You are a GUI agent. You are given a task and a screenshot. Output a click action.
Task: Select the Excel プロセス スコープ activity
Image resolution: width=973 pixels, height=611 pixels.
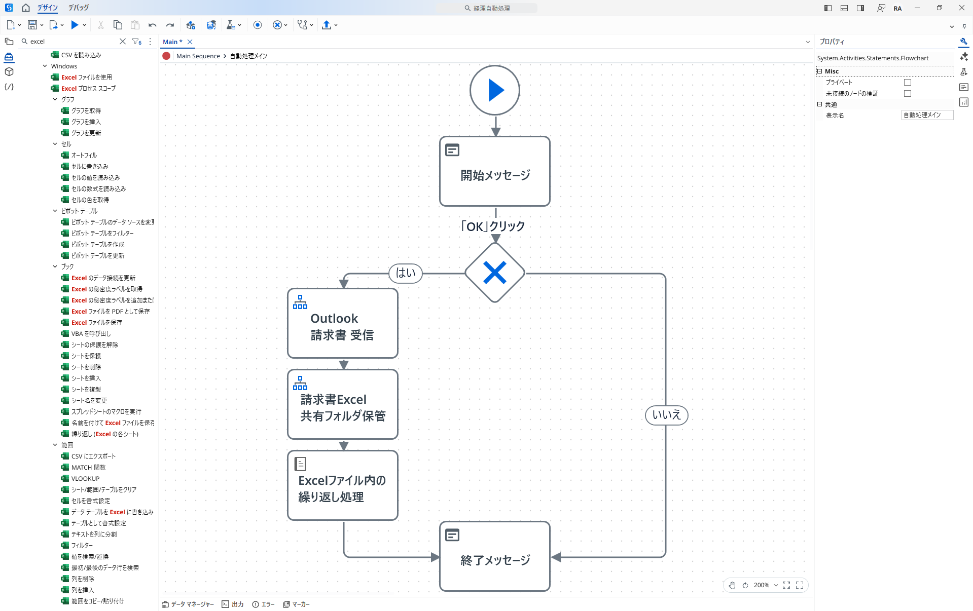coord(88,88)
